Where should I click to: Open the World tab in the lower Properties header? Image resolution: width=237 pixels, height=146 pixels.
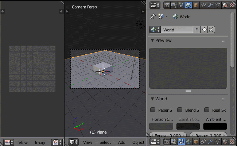click(189, 142)
